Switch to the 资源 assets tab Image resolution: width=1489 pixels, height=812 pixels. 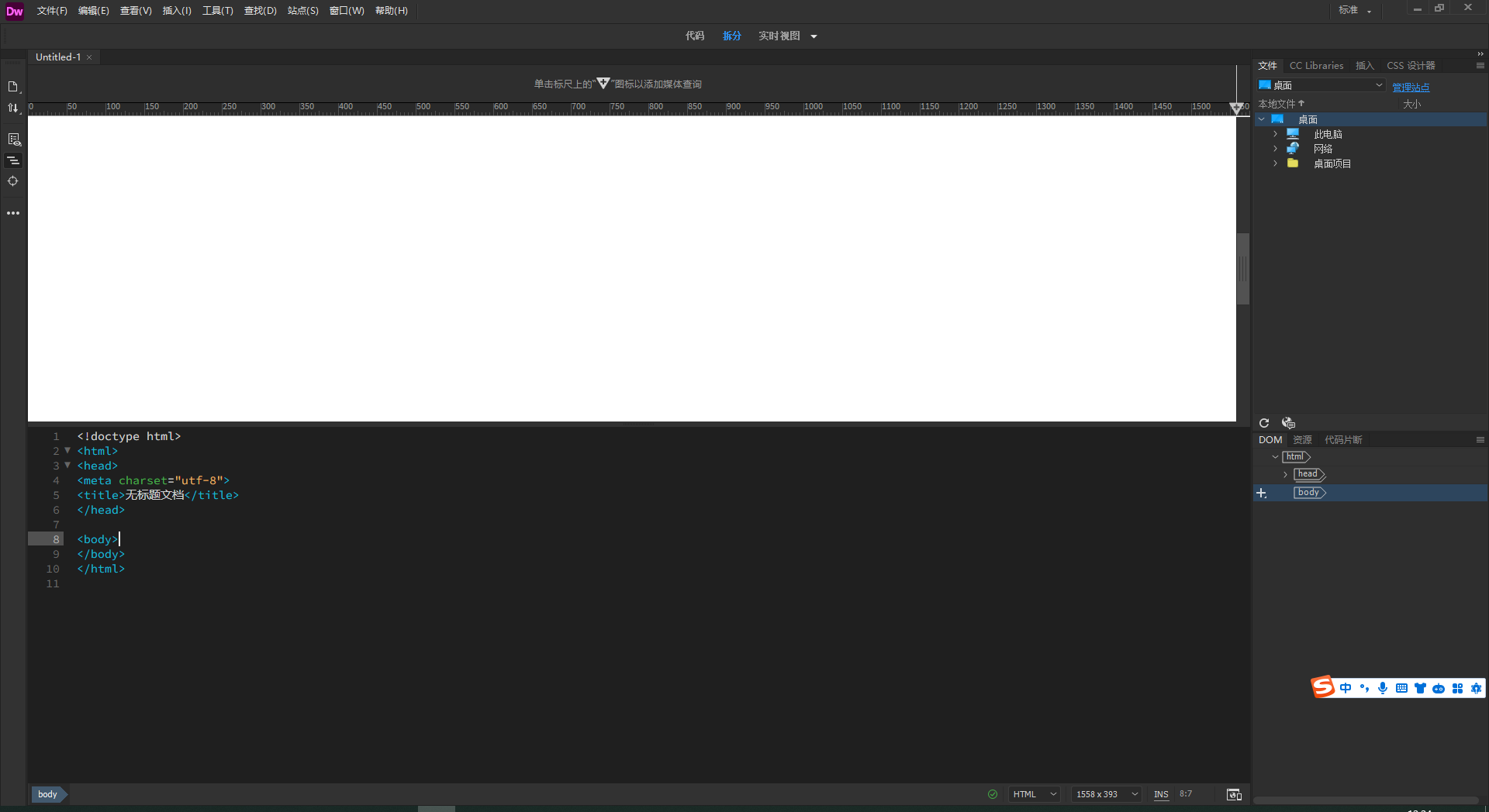(1302, 440)
